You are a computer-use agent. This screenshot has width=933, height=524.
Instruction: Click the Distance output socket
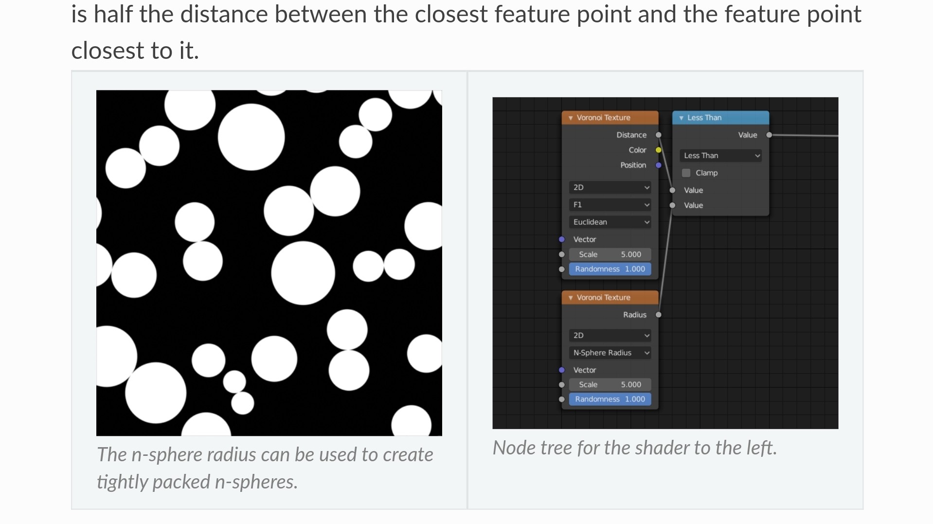coord(658,135)
